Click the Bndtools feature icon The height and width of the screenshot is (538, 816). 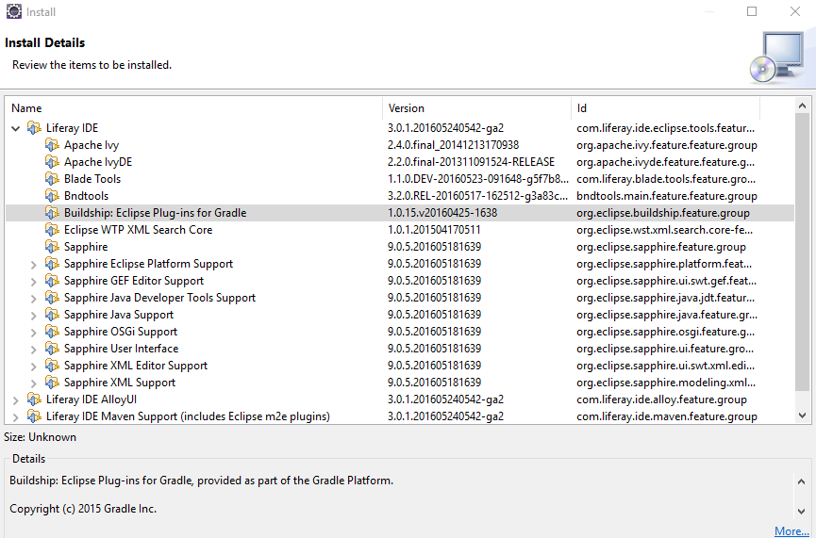52,196
